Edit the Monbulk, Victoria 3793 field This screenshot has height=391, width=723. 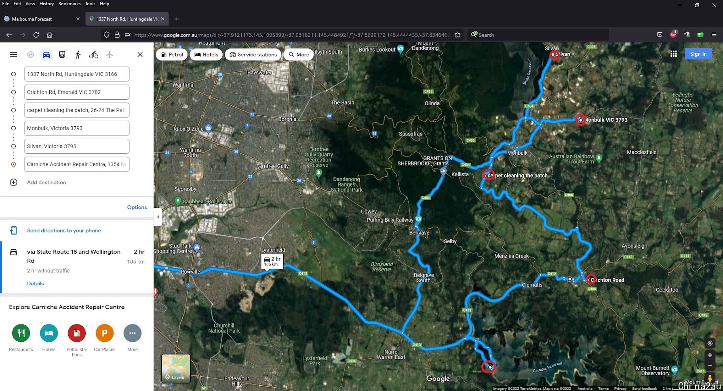[77, 128]
